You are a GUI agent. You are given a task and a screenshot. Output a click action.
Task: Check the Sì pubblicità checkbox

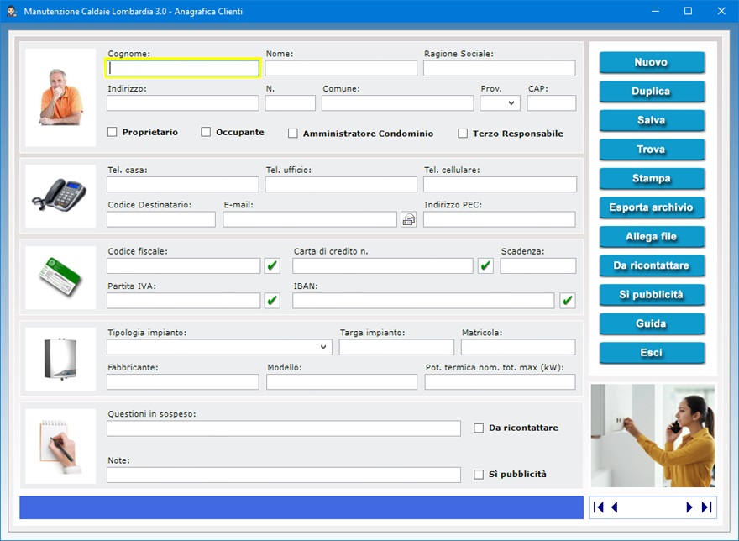click(479, 475)
